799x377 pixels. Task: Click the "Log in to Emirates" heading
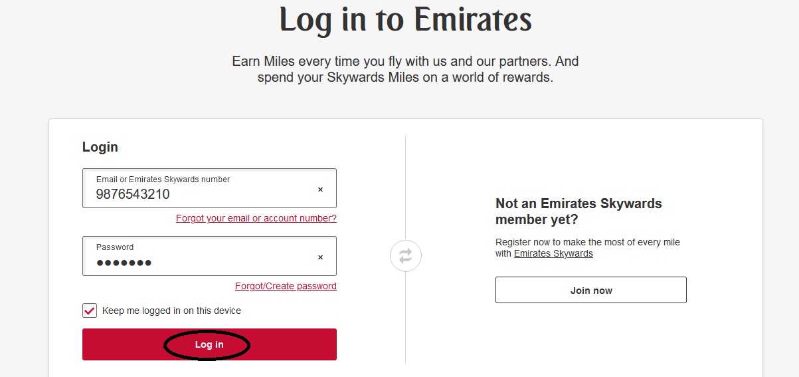tap(405, 20)
